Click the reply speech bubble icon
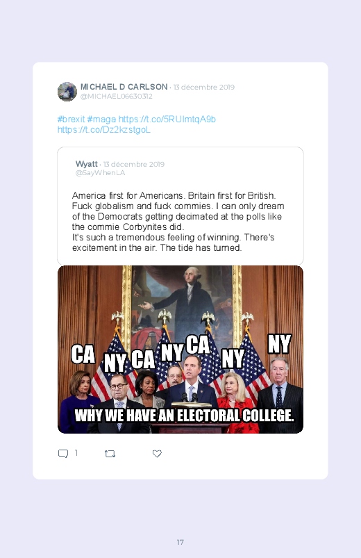Screen dimensions: 361x558 click(x=63, y=454)
